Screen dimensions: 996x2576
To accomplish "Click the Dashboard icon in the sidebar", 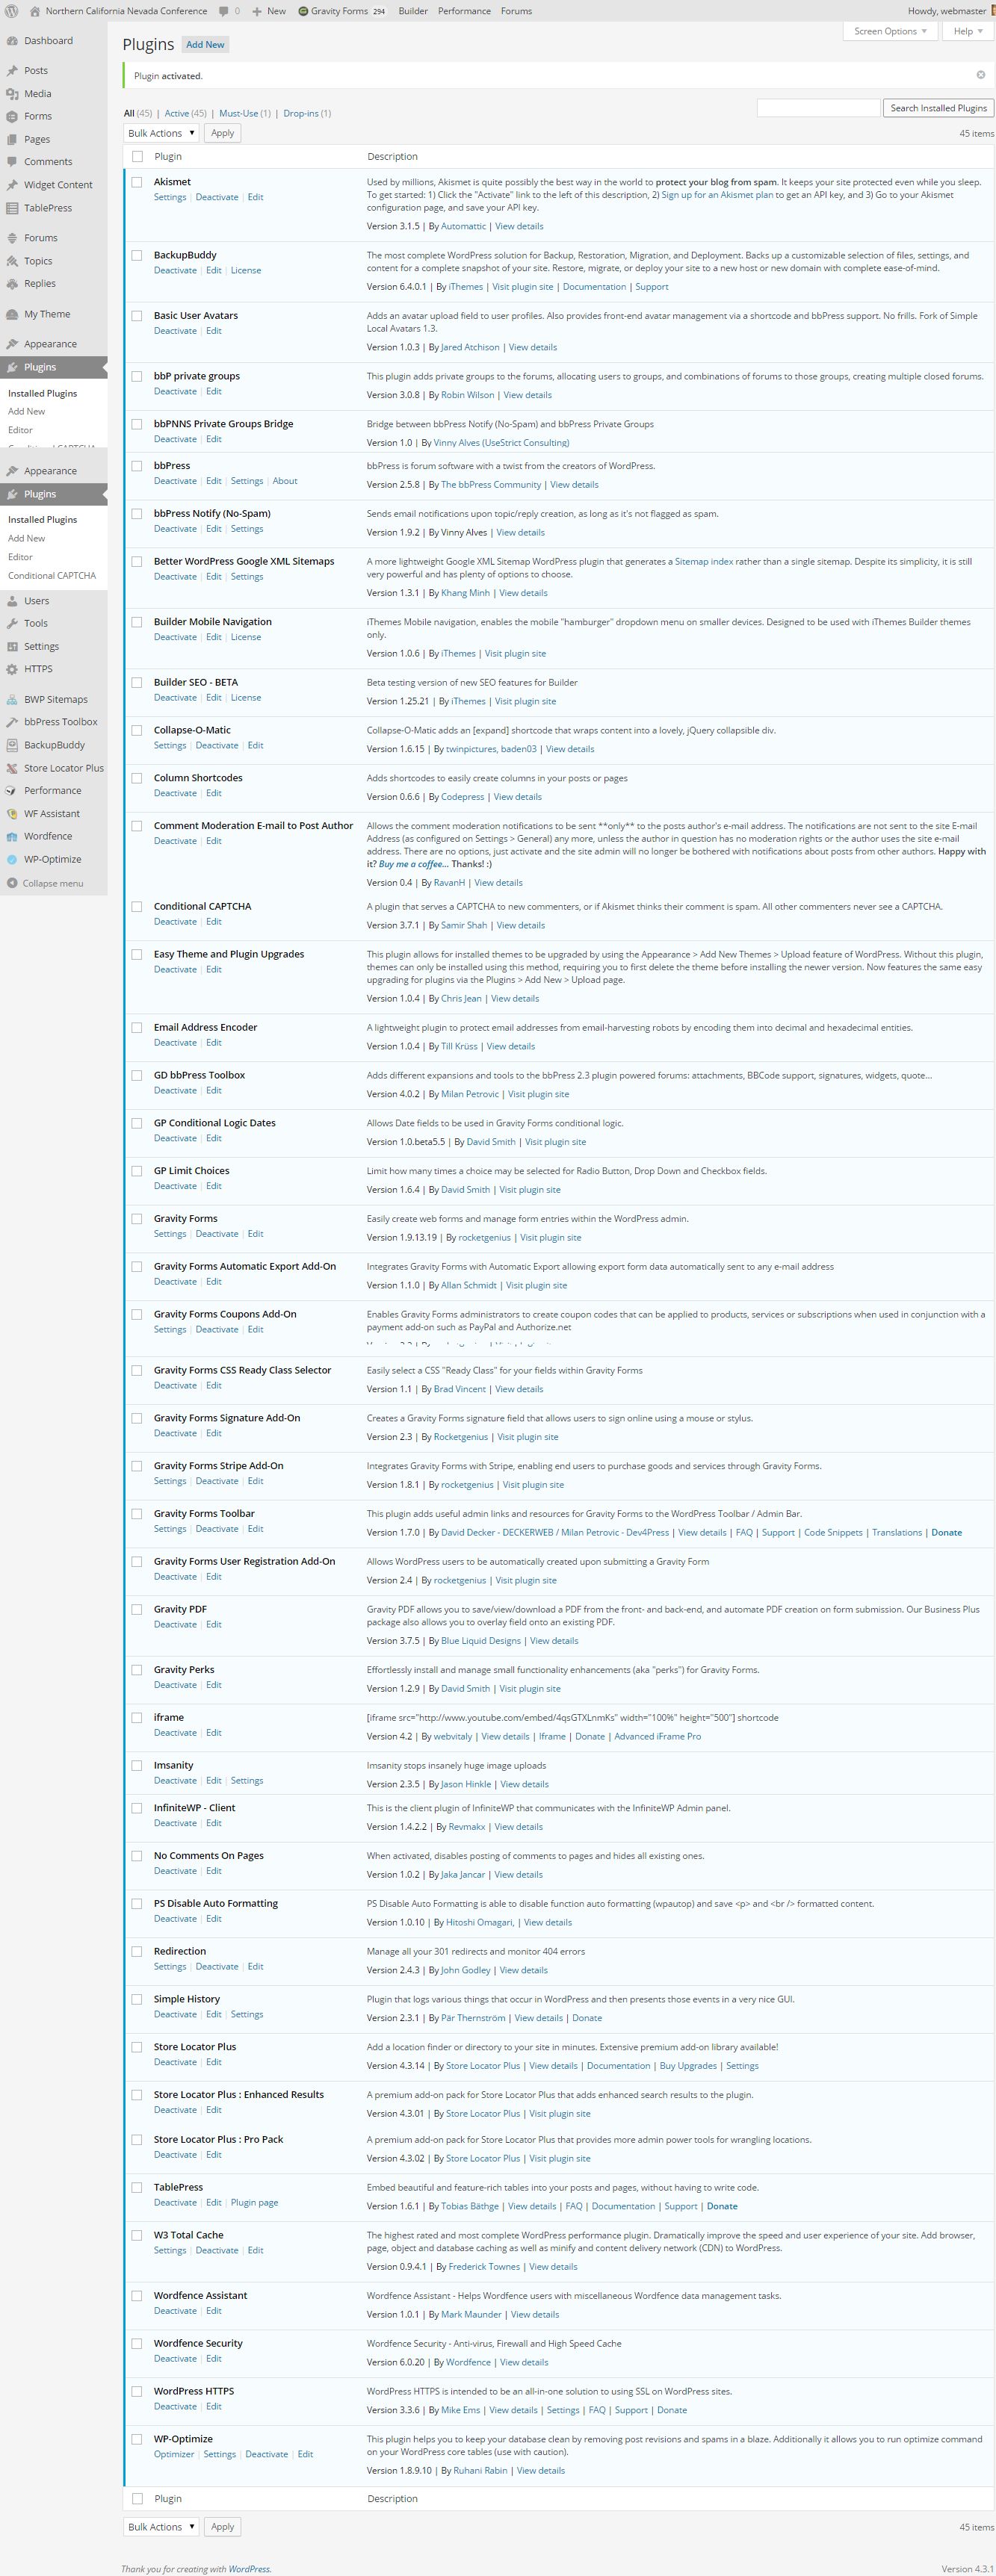I will 12,41.
